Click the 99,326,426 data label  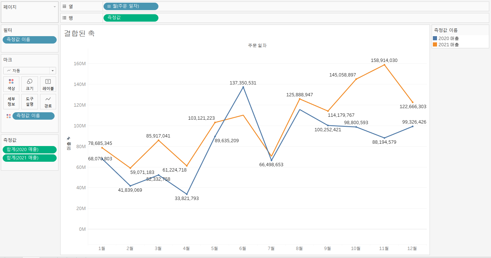point(414,122)
